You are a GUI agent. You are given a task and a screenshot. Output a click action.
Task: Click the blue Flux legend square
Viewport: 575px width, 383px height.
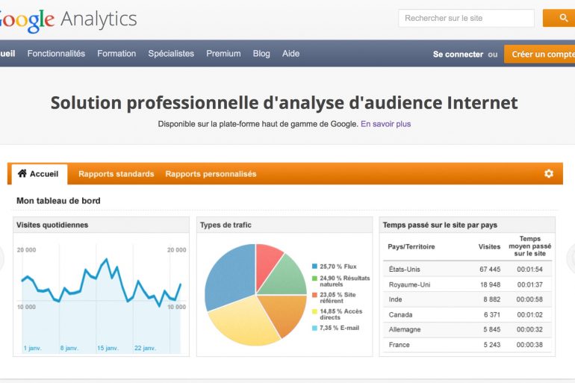pyautogui.click(x=314, y=266)
